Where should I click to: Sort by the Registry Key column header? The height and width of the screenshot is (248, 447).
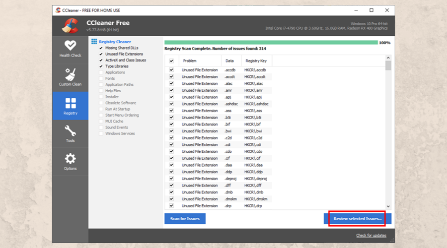coord(256,61)
